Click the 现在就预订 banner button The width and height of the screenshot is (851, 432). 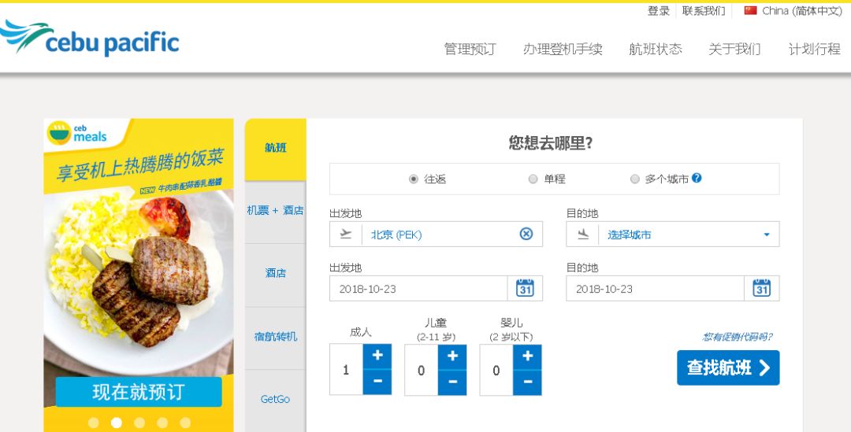(139, 392)
